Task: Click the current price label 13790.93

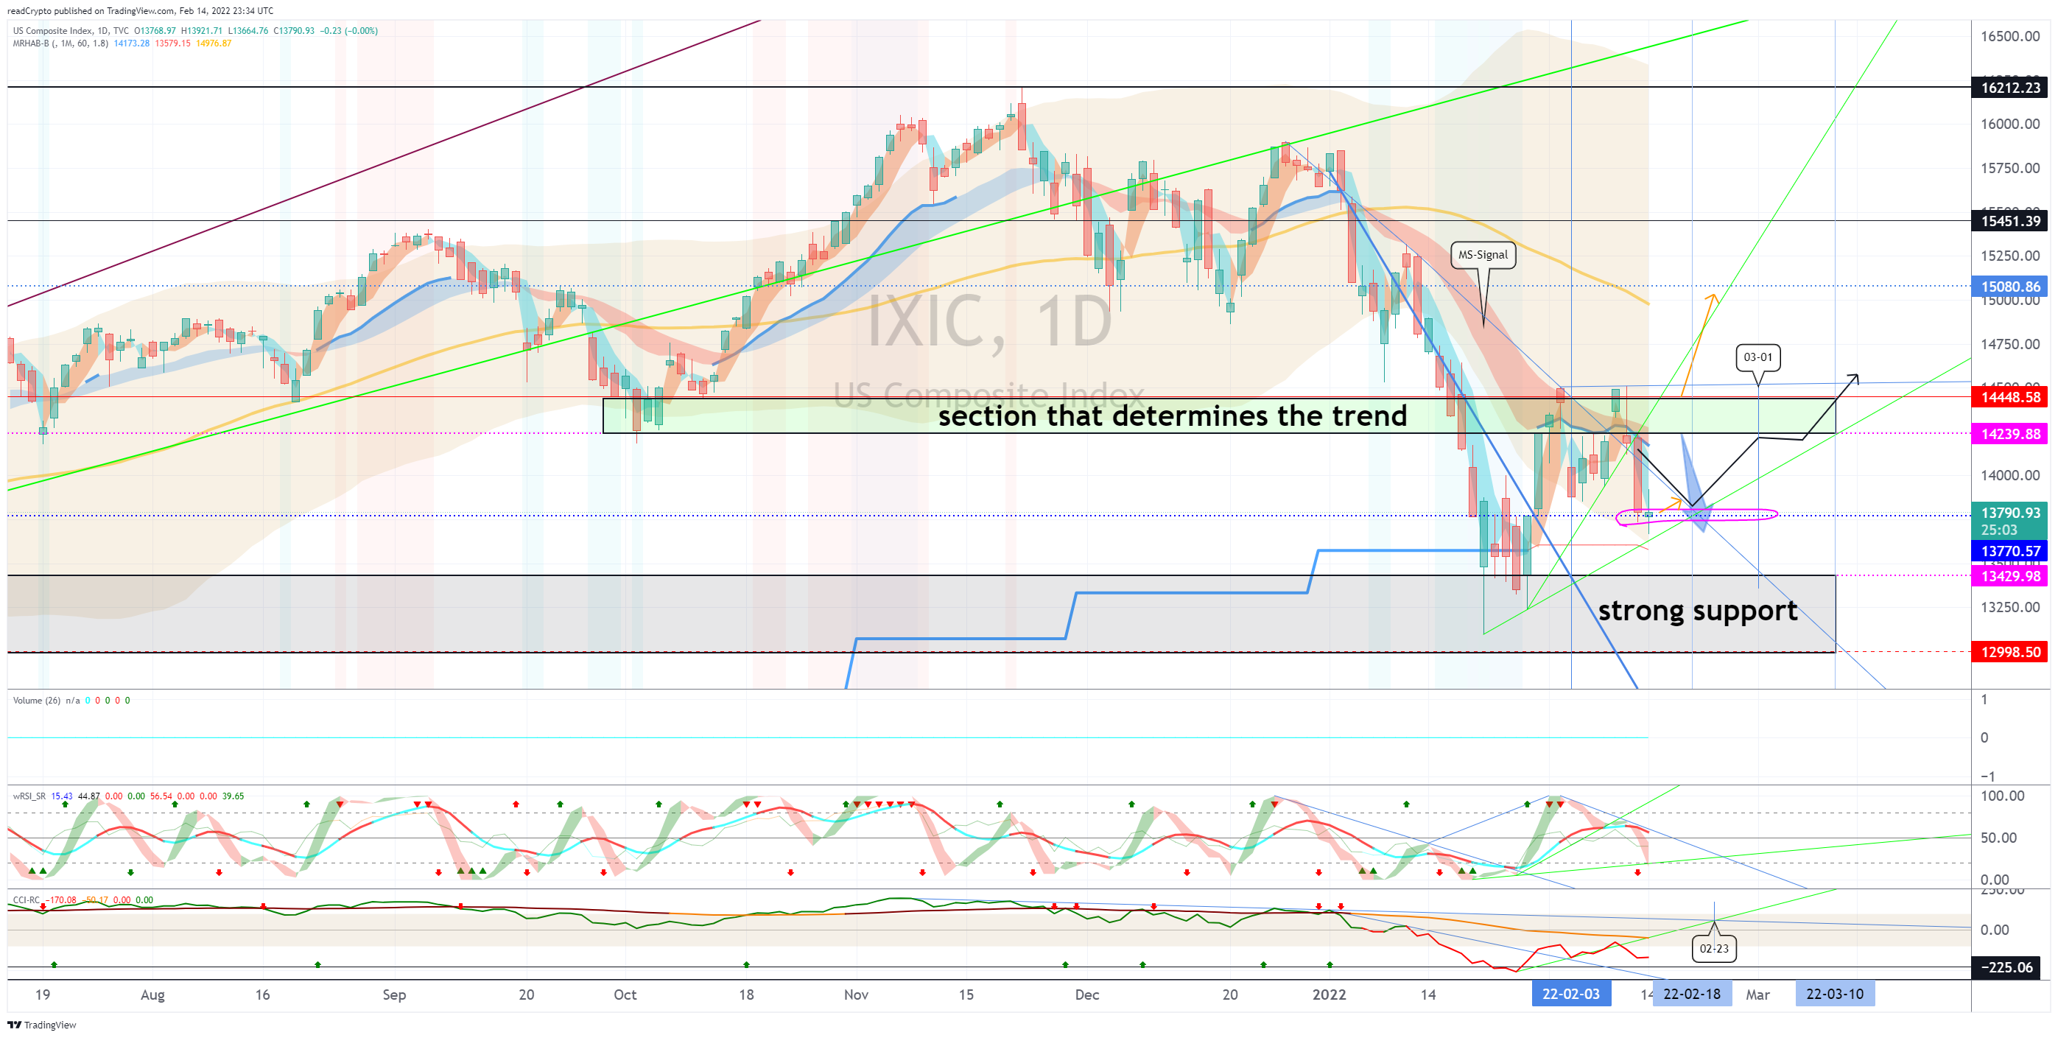Action: pos(2010,512)
